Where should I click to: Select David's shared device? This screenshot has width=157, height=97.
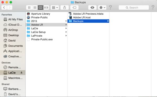13,94
